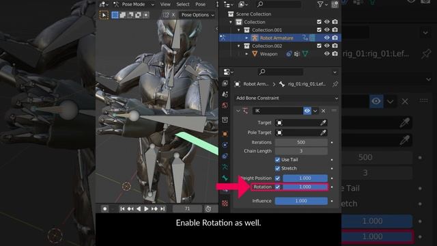This screenshot has width=437, height=246.
Task: Disable Weapon render camera icon
Action: click(x=335, y=53)
